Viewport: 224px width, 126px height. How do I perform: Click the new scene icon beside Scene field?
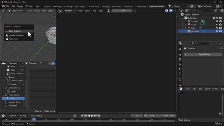click(191, 6)
